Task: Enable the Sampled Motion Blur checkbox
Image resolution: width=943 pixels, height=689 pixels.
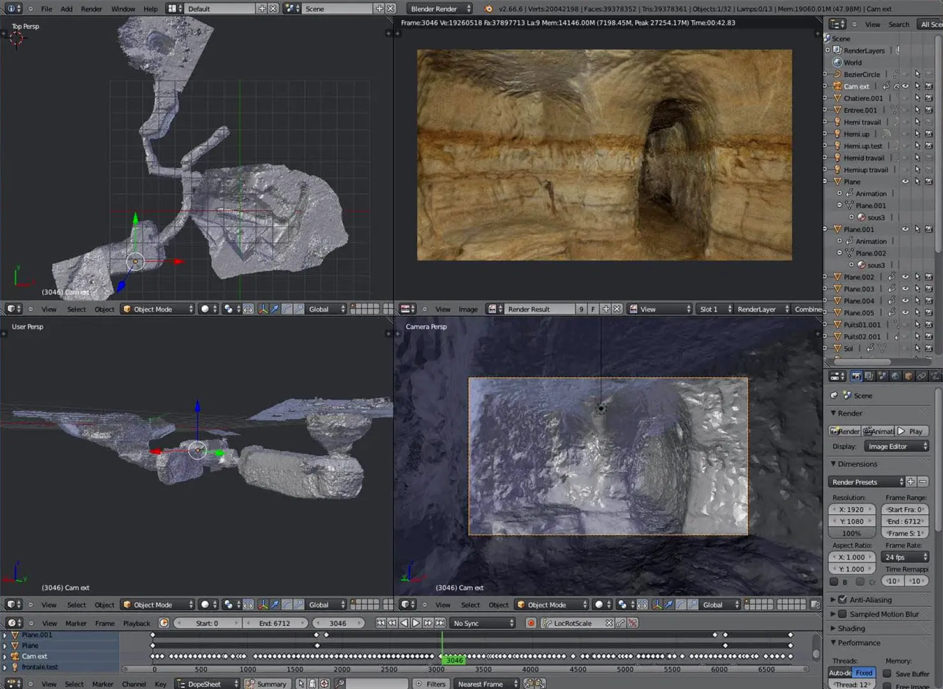Action: point(842,614)
